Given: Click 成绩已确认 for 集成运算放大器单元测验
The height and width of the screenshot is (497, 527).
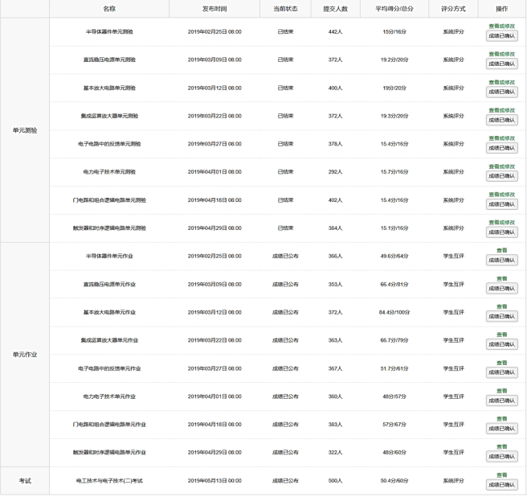Looking at the screenshot, I should tap(501, 120).
